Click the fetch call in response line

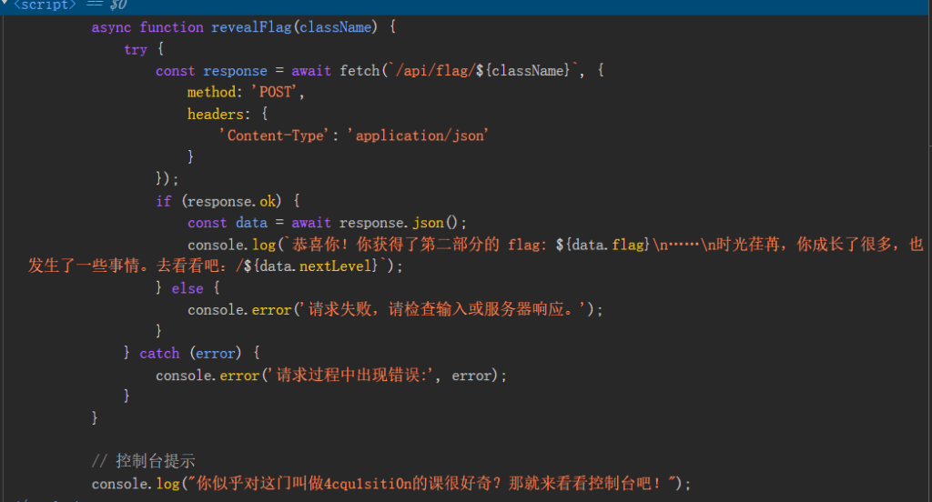(359, 71)
